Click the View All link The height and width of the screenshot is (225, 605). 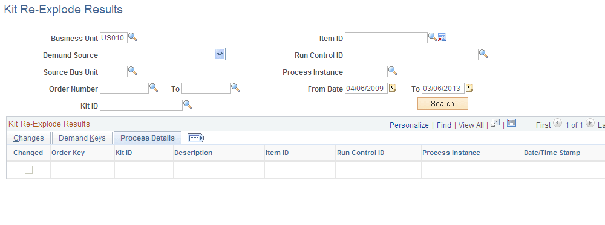coord(471,125)
